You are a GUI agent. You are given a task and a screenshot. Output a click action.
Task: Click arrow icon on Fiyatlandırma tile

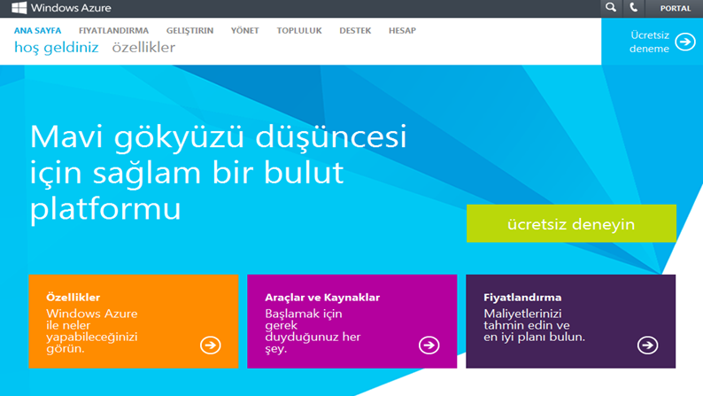click(x=647, y=345)
